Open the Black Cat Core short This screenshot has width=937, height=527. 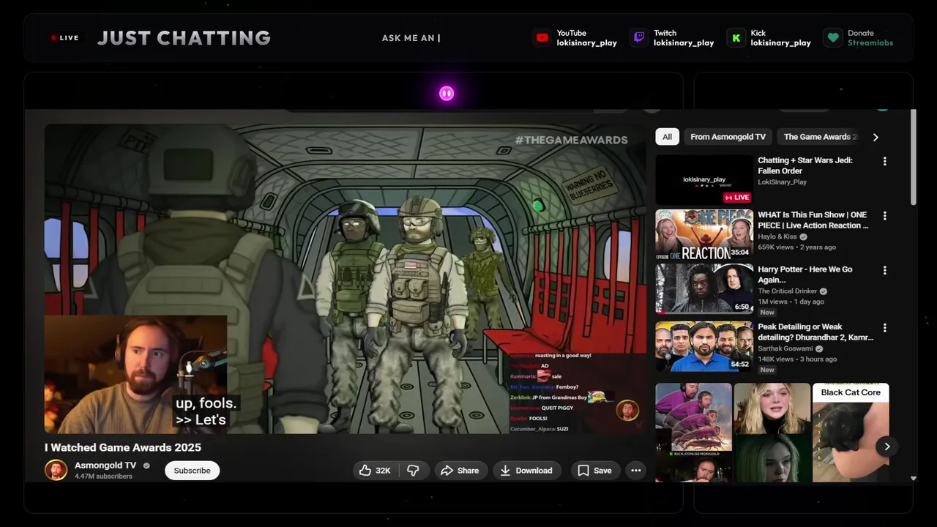(851, 433)
